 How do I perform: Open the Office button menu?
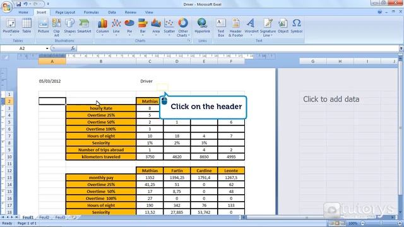pyautogui.click(x=6, y=6)
